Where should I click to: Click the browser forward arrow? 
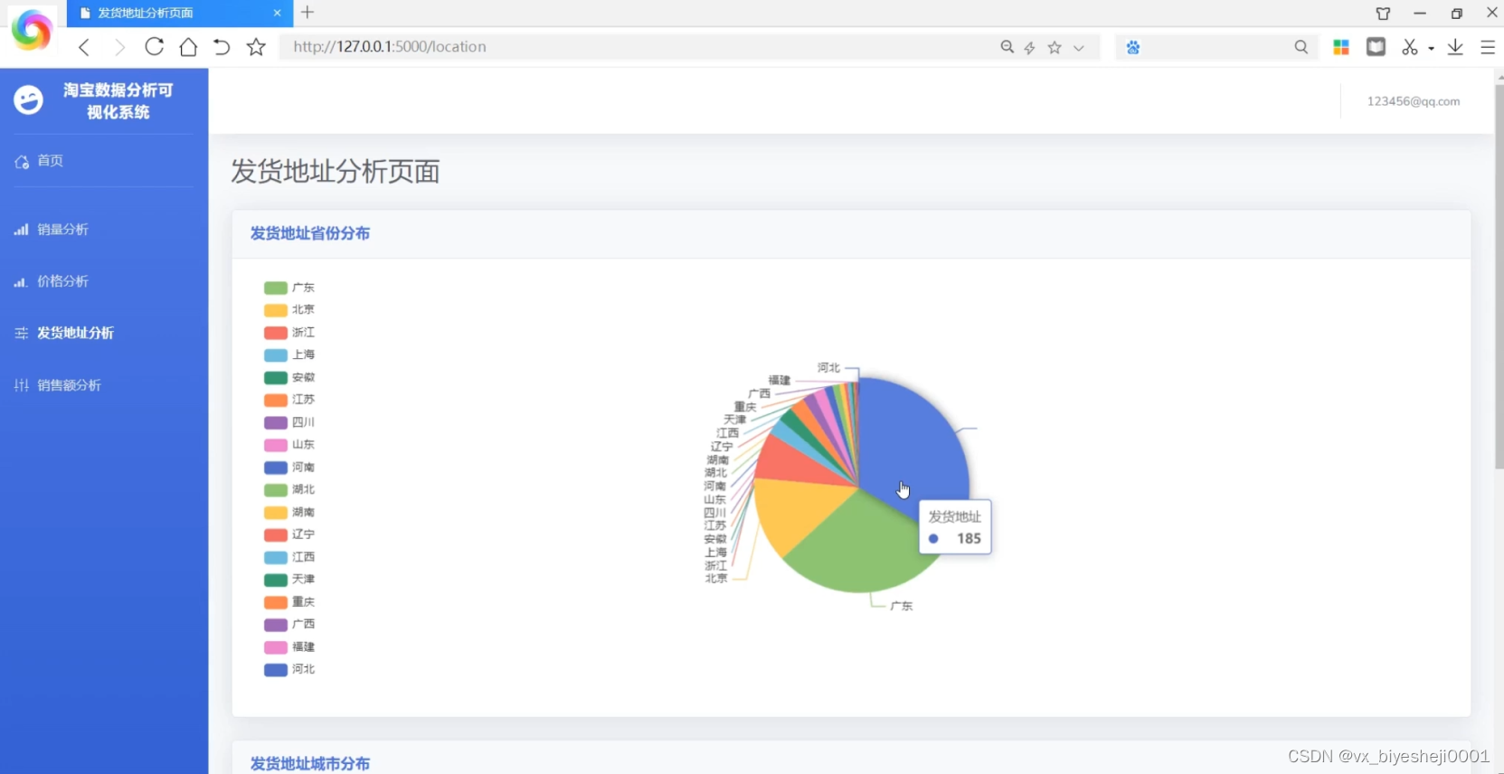[119, 47]
